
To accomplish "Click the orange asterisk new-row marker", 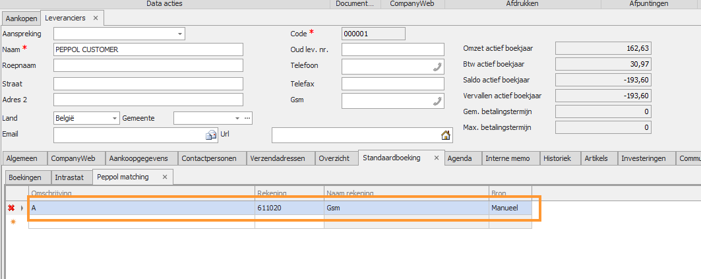I will point(11,222).
